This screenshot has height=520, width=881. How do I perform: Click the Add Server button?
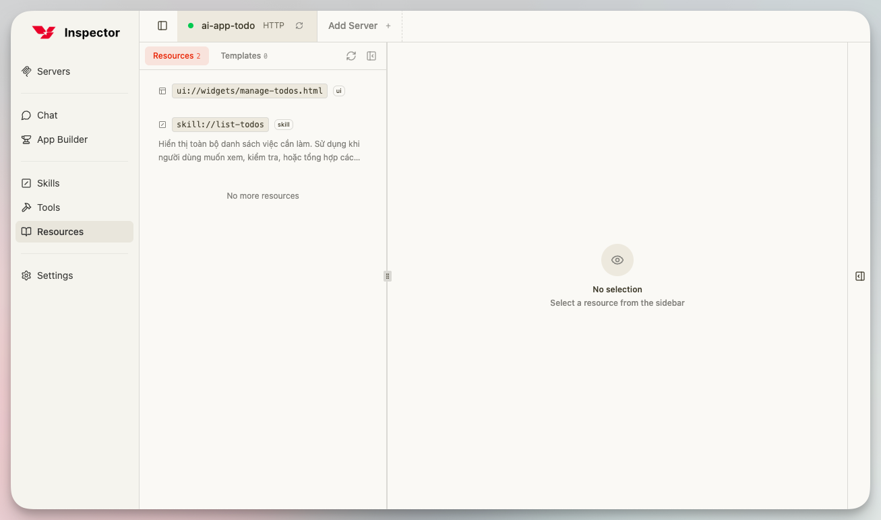point(359,26)
